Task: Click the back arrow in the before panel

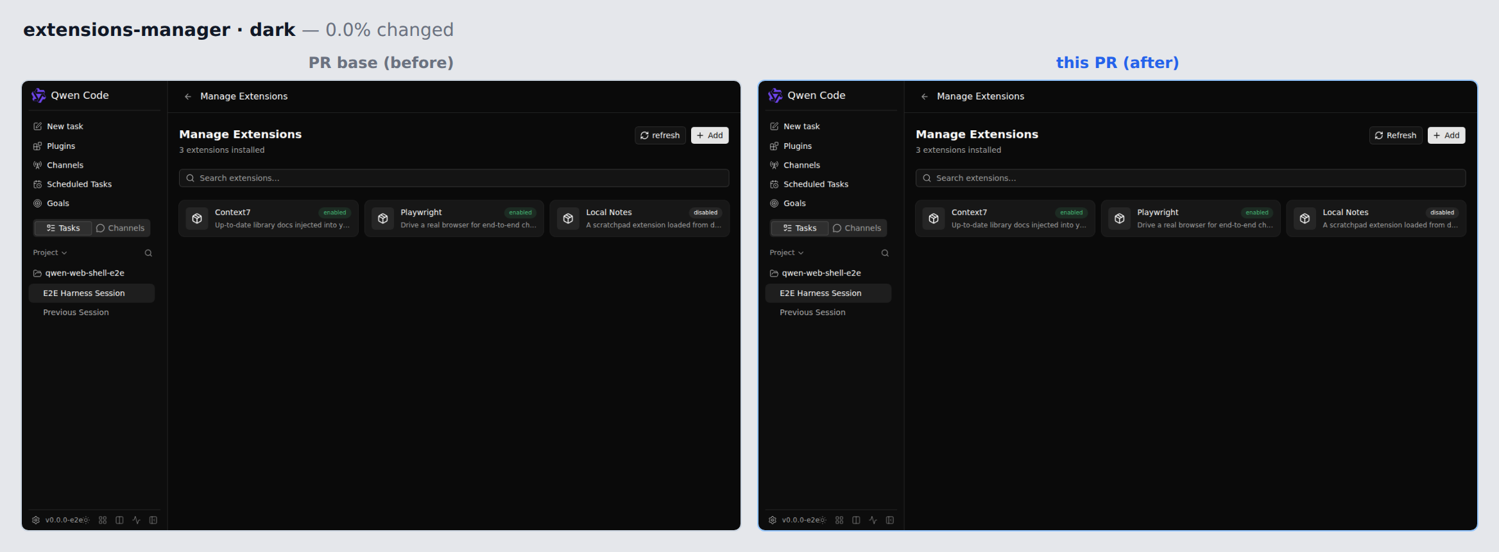Action: coord(188,96)
